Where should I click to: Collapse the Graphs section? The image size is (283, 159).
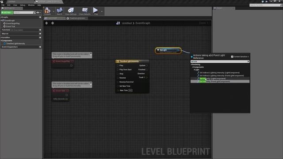tap(1, 17)
